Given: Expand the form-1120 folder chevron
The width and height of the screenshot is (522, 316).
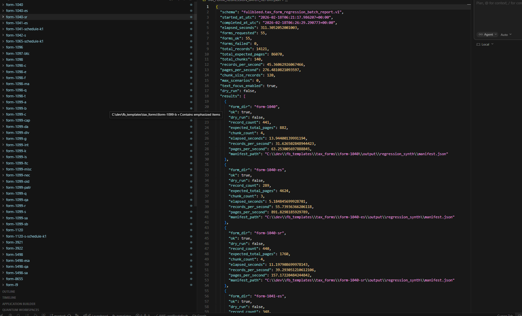Looking at the screenshot, I should [x=3, y=230].
